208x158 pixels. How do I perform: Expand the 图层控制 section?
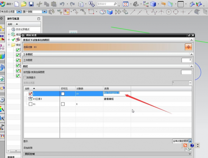pyautogui.click(x=190, y=154)
